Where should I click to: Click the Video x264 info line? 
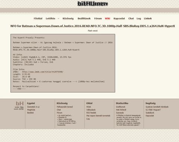(42, 57)
